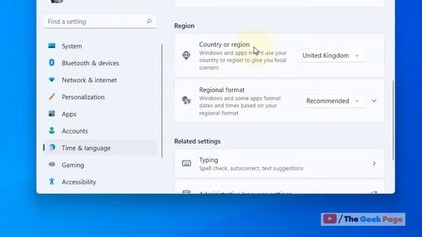Click the Bluetooth icon in sidebar
Image resolution: width=422 pixels, height=237 pixels.
pyautogui.click(x=51, y=63)
